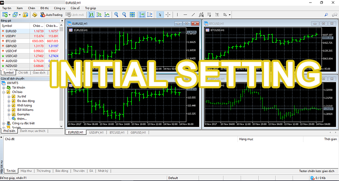339x181 pixels.
Task: Close the Bảng giá panel
Action: click(62, 21)
